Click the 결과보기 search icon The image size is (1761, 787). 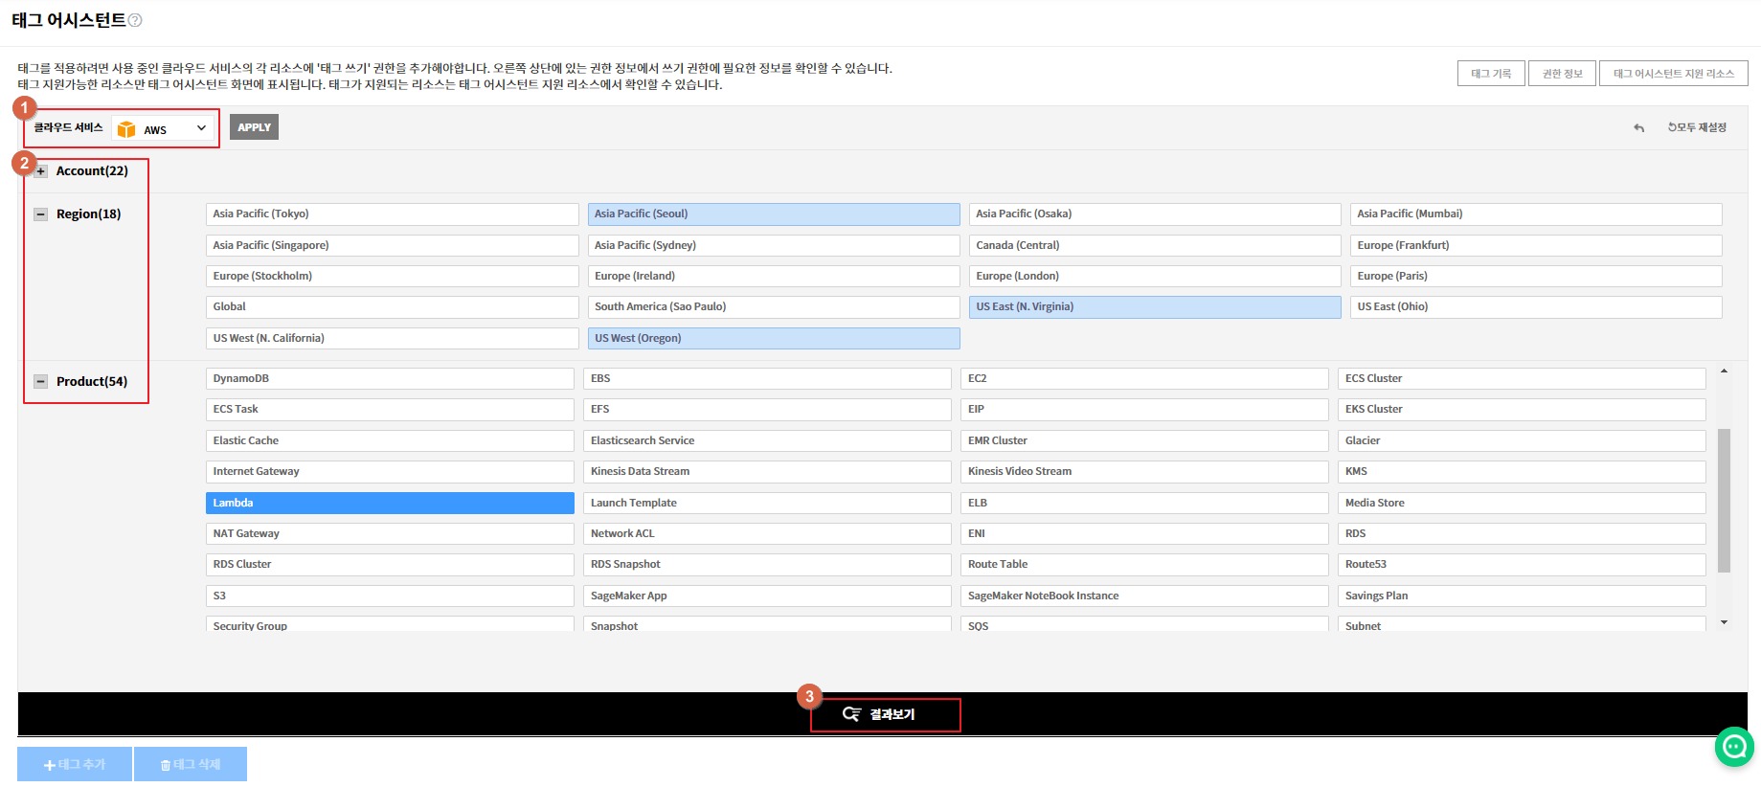pos(851,714)
